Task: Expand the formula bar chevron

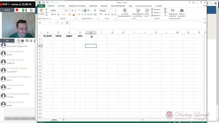Action: [x=205, y=23]
